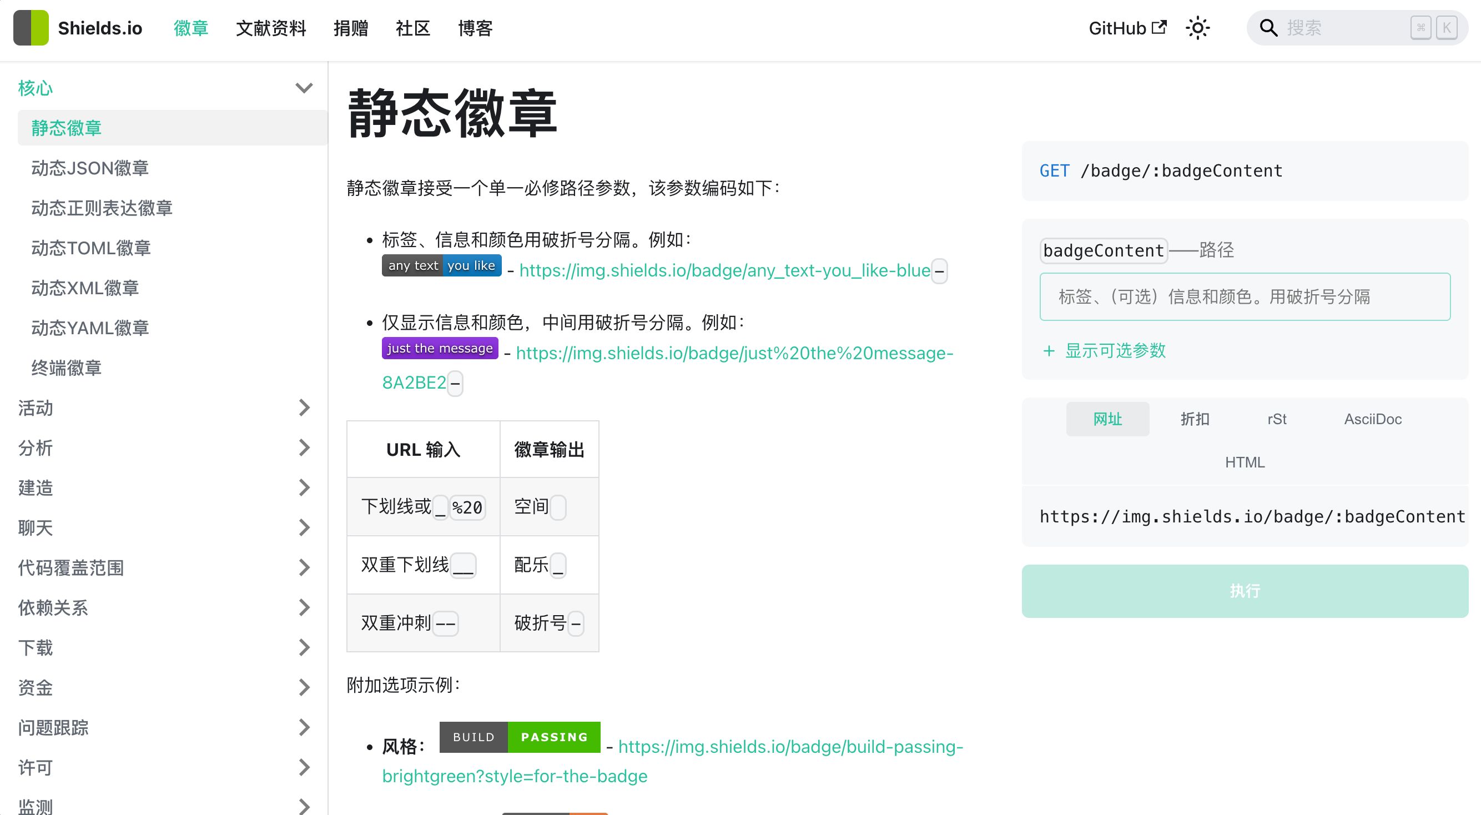1481x815 pixels.
Task: Click the 静态徽章 page heading
Action: [452, 113]
